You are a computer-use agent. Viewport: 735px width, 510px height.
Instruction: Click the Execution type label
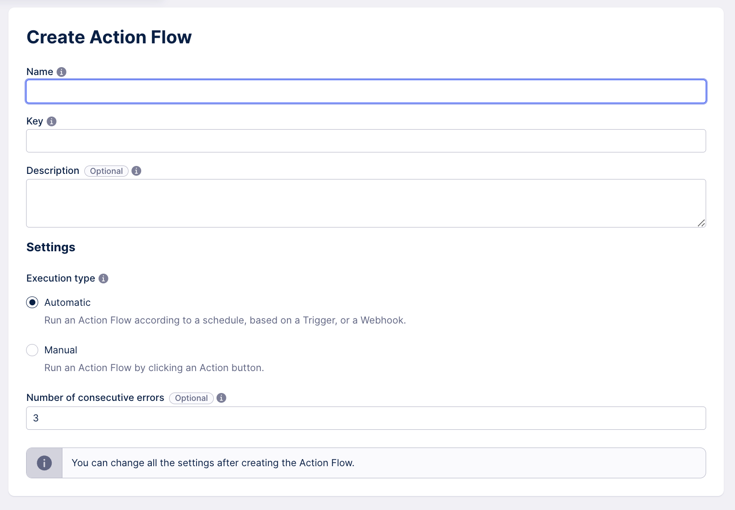tap(61, 278)
